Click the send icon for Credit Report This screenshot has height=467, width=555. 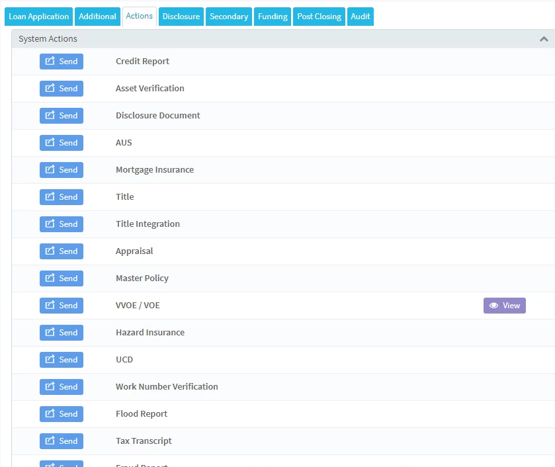coord(50,61)
